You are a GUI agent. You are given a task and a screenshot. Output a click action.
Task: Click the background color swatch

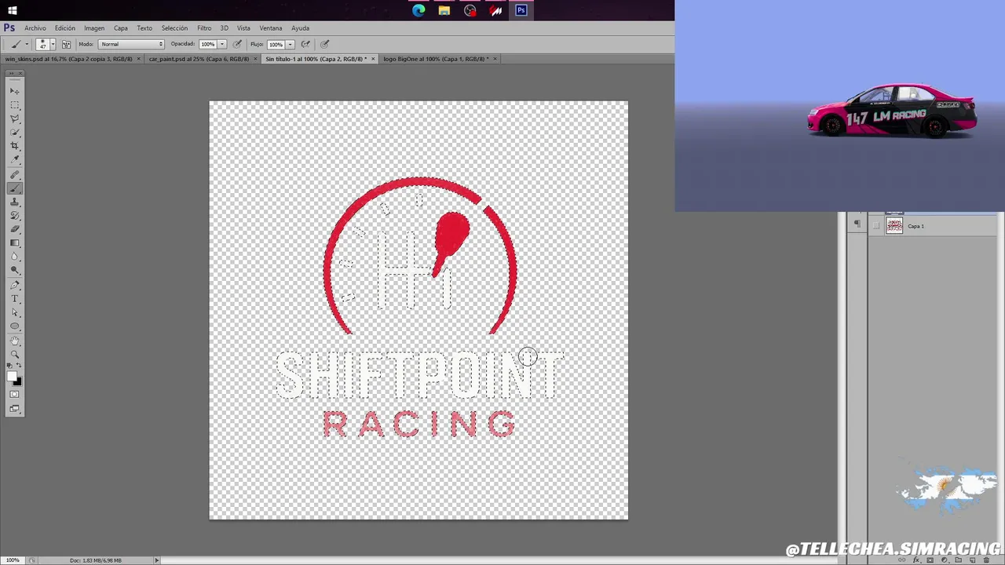click(x=19, y=382)
